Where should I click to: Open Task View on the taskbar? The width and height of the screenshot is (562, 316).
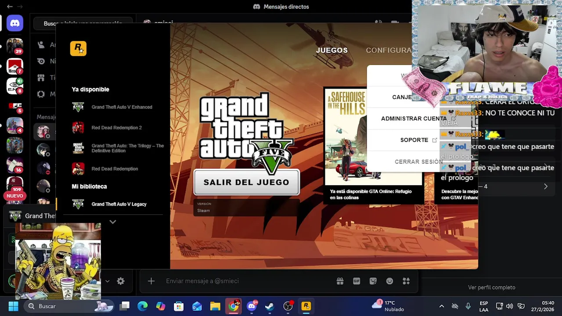tap(125, 306)
